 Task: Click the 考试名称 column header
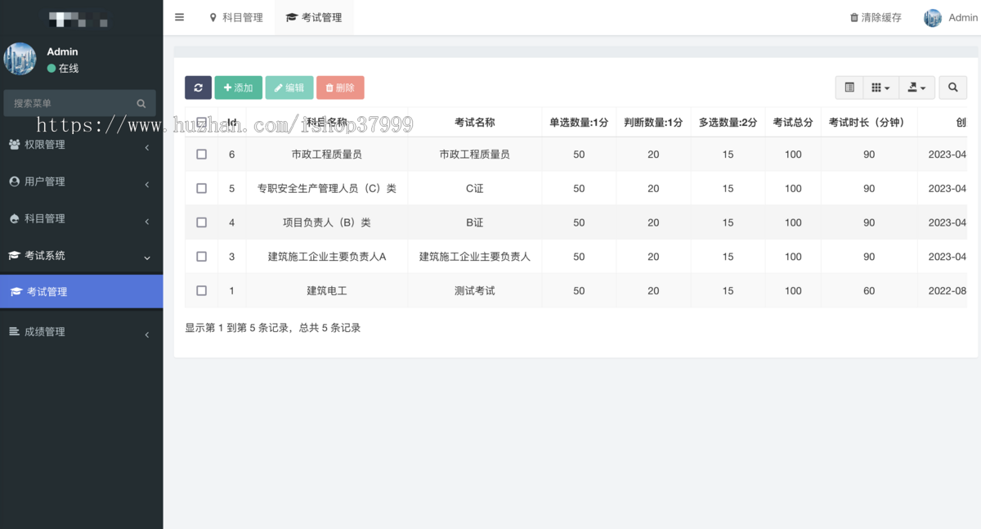pos(475,123)
